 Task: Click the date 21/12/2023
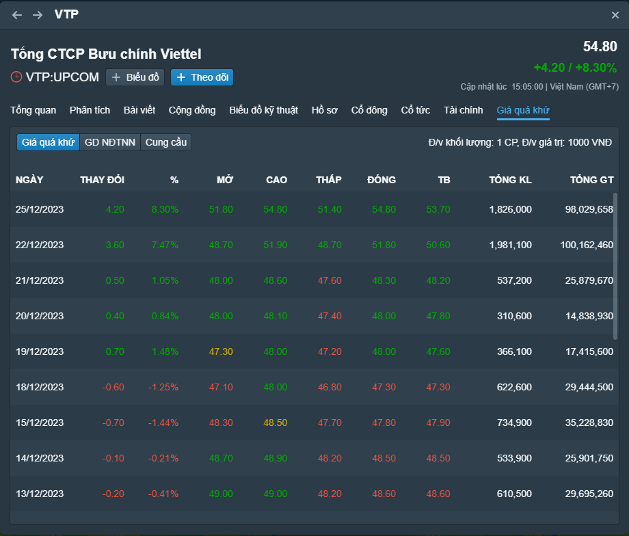click(x=40, y=280)
